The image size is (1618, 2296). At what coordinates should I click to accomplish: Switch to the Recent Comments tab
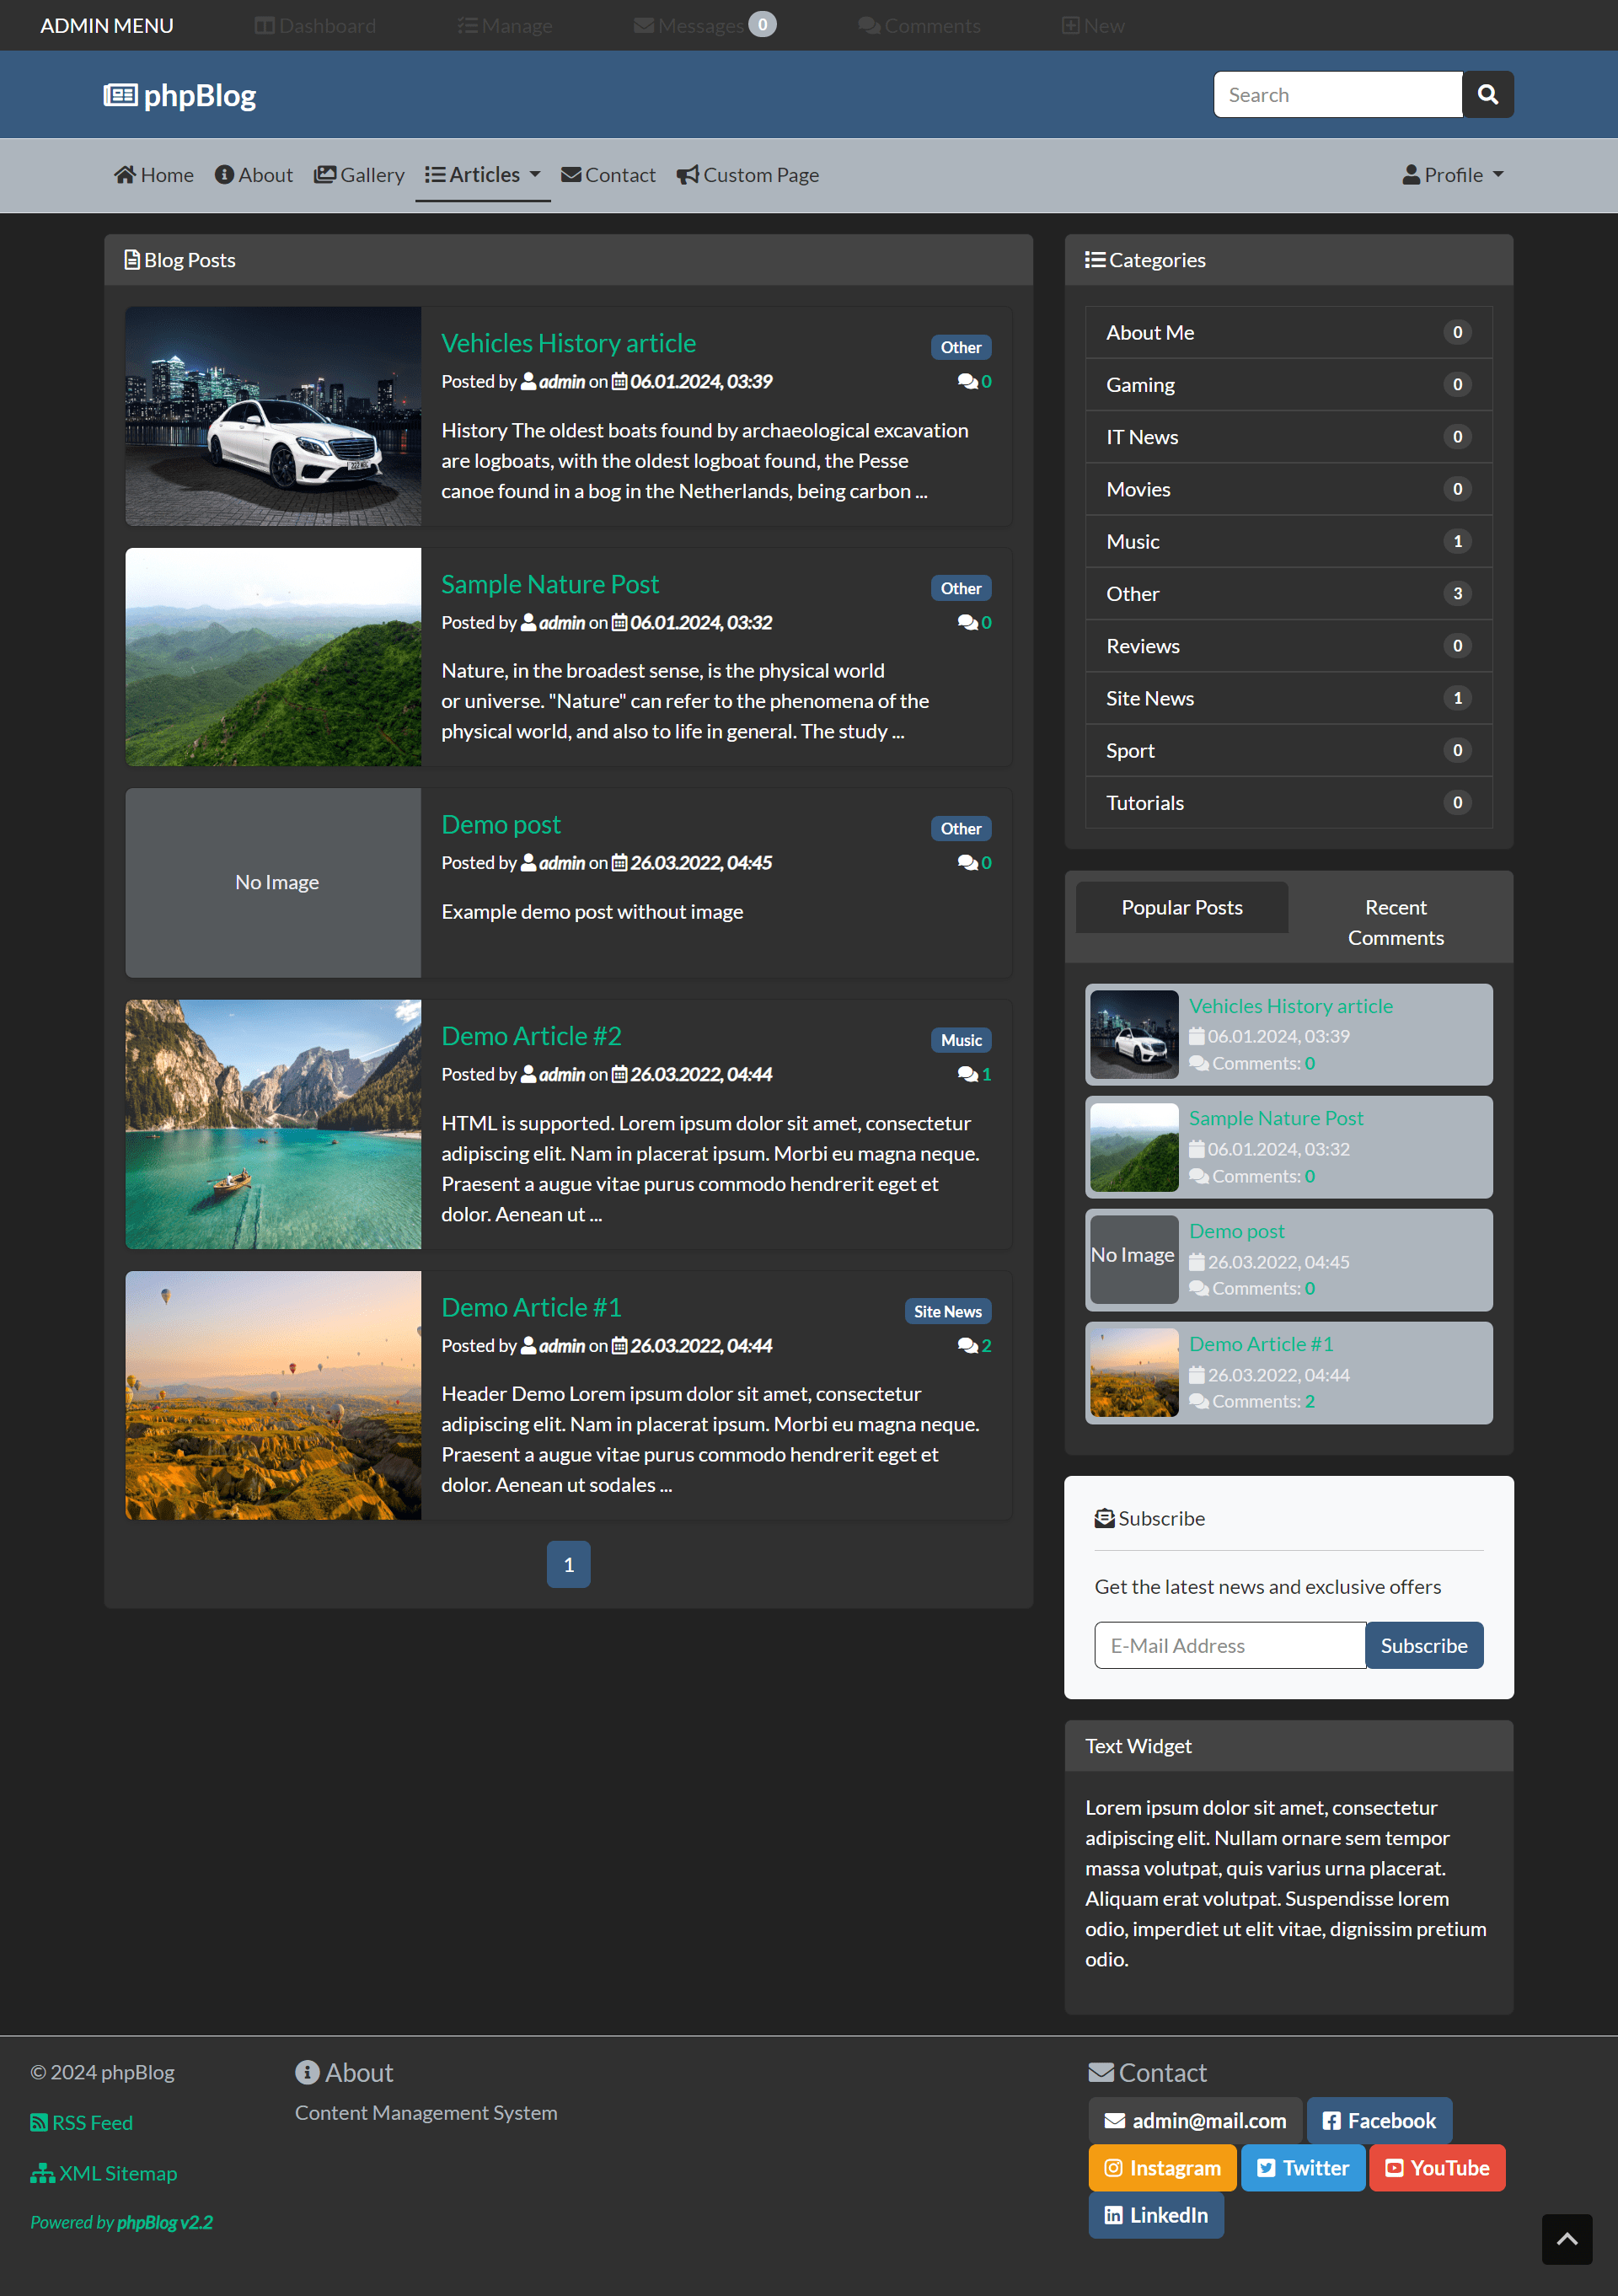[1395, 921]
